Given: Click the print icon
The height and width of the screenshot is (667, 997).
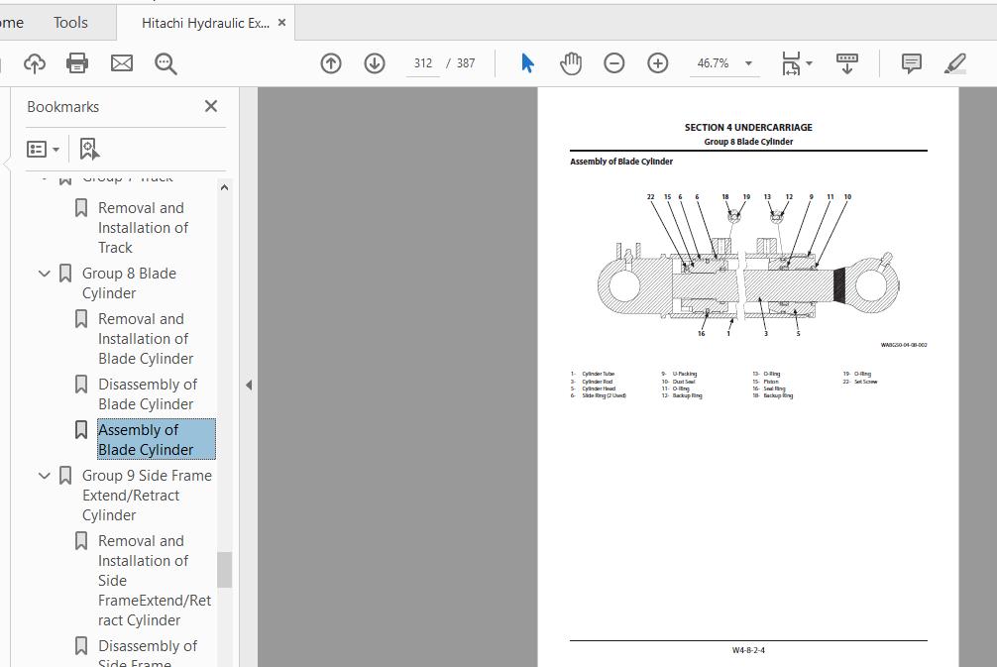Looking at the screenshot, I should coord(77,63).
